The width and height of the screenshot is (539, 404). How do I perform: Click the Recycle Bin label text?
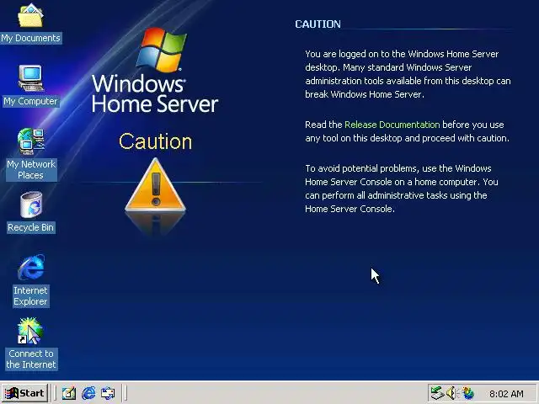[30, 227]
